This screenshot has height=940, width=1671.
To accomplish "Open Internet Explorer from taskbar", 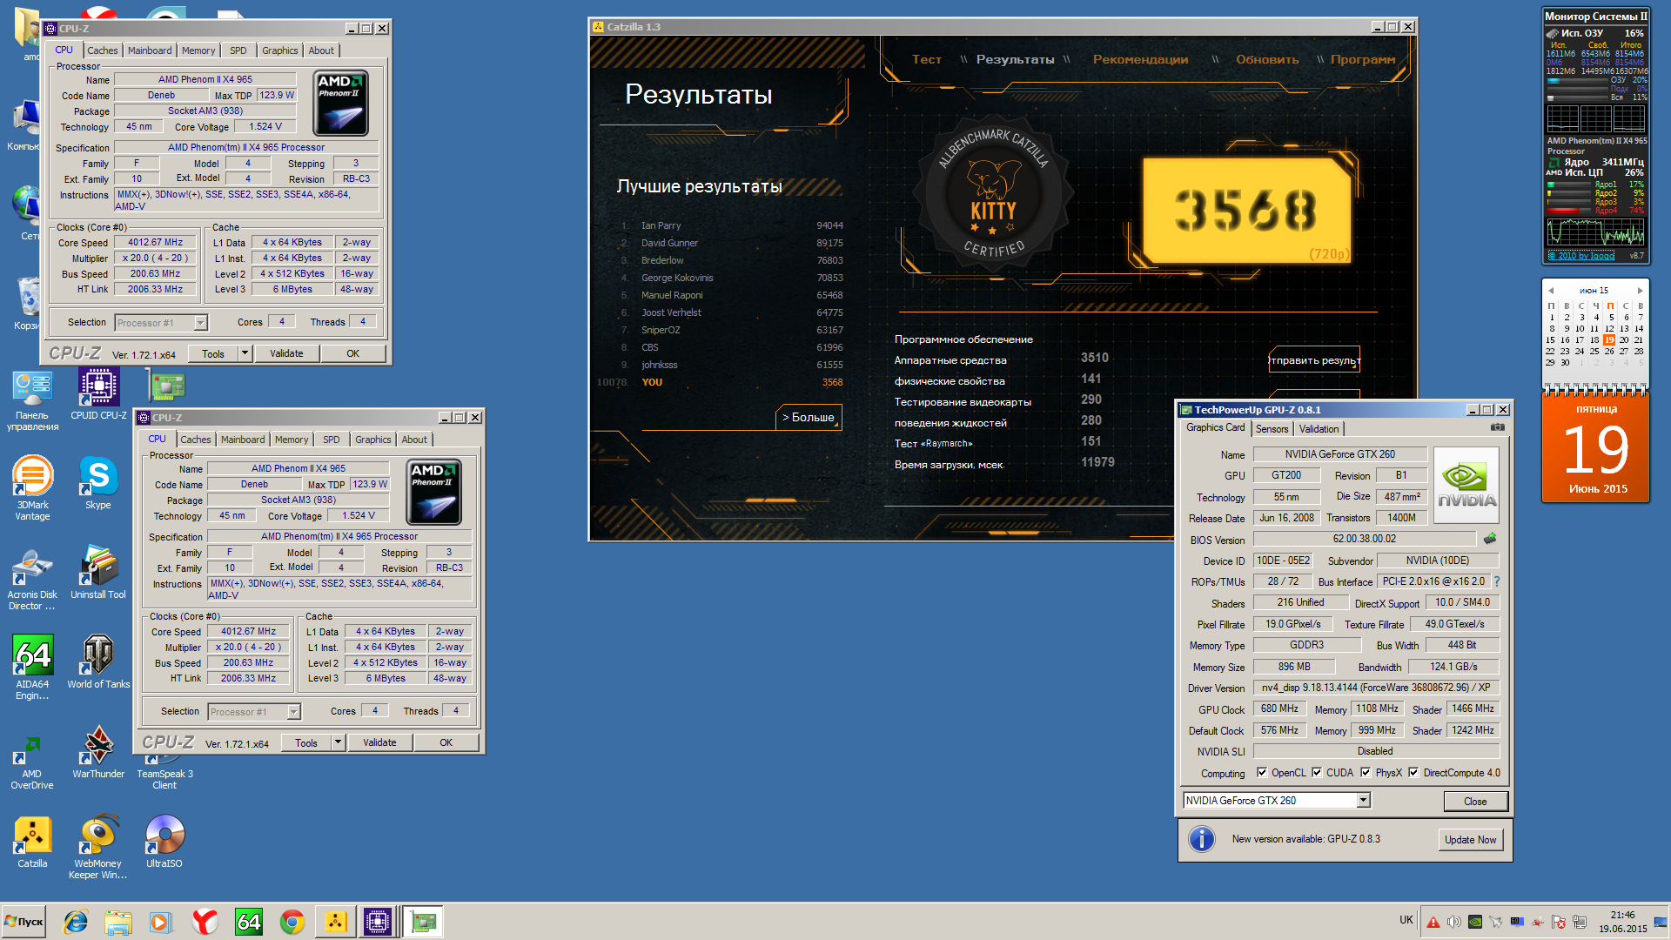I will [76, 922].
